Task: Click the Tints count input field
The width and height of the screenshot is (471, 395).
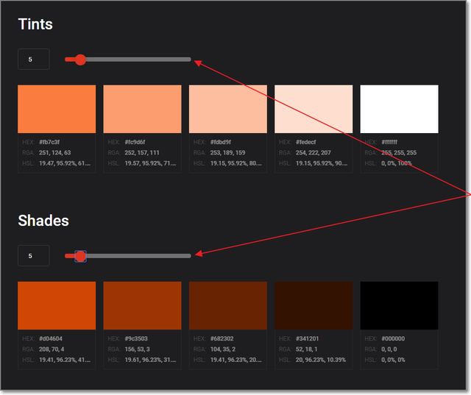Action: (x=34, y=60)
